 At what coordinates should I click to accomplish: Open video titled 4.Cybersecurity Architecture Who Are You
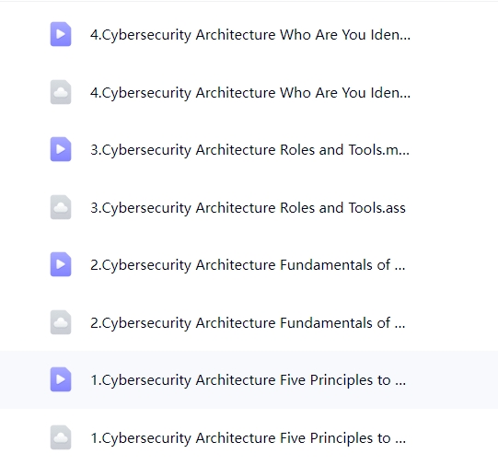250,35
